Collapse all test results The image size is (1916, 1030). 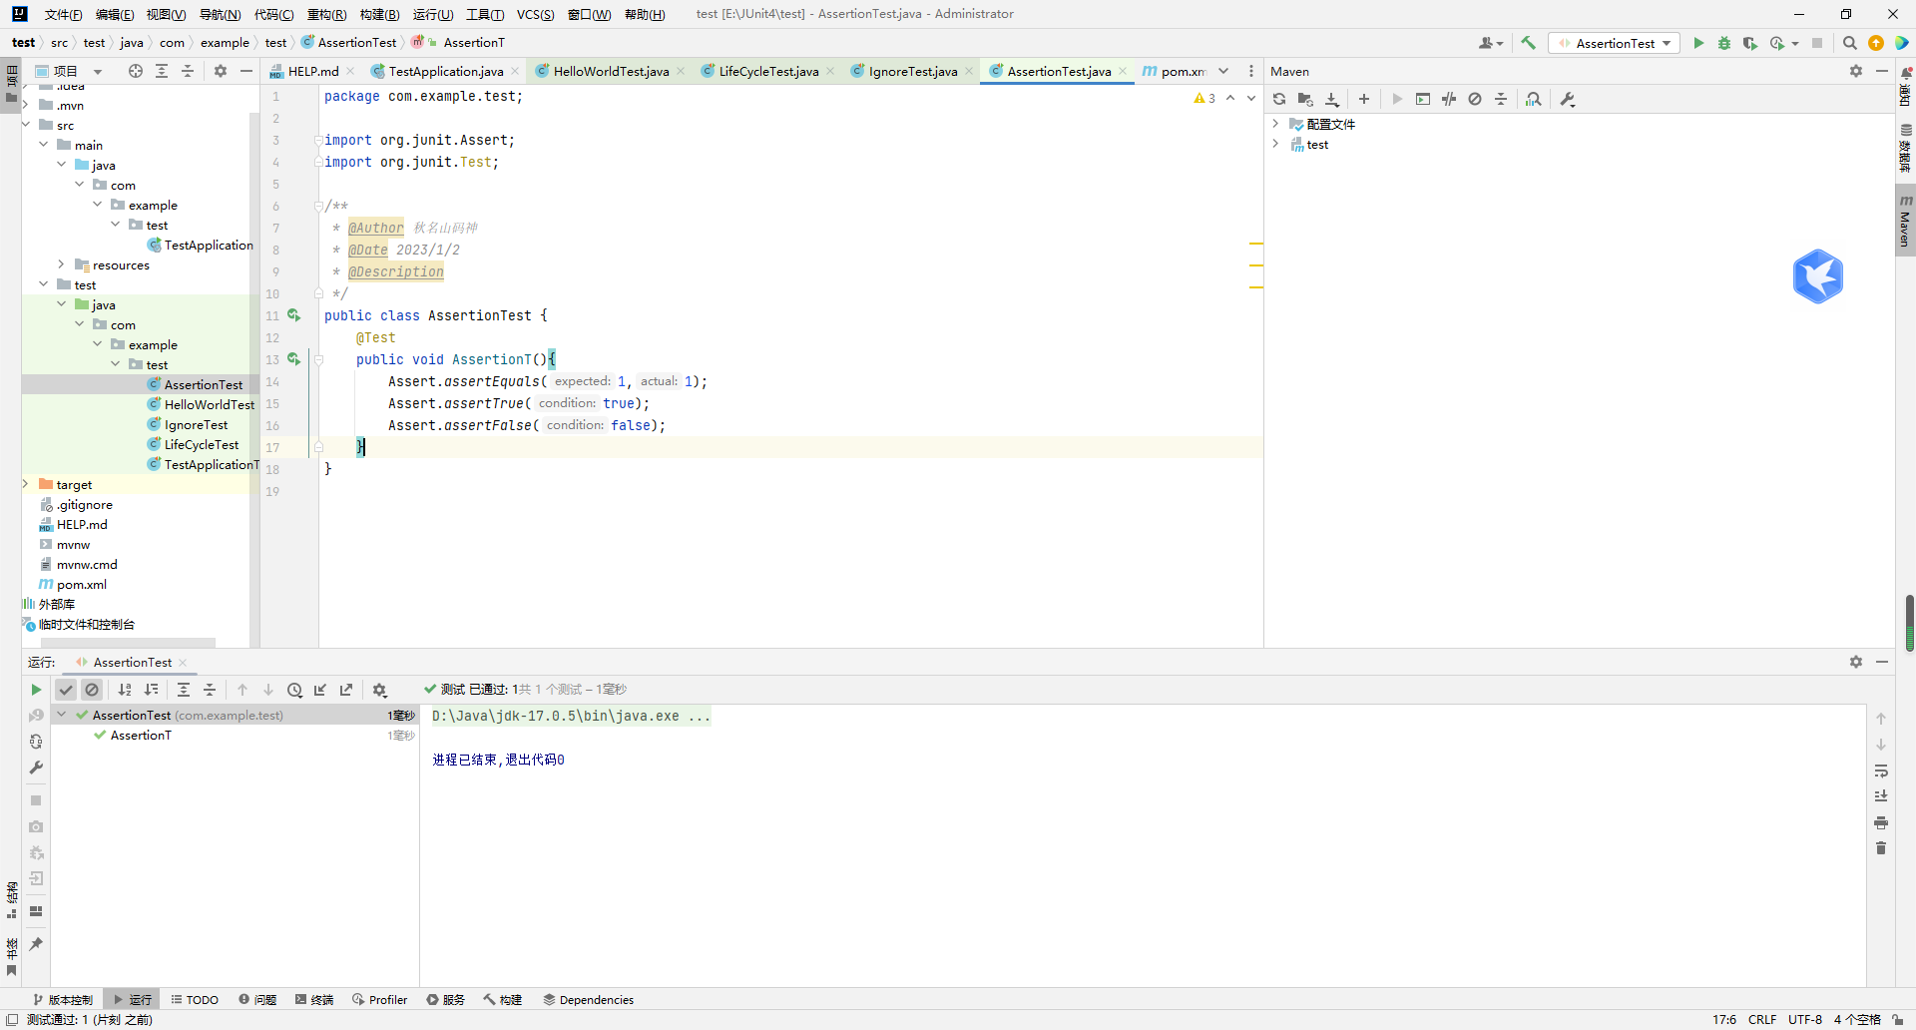pos(210,690)
